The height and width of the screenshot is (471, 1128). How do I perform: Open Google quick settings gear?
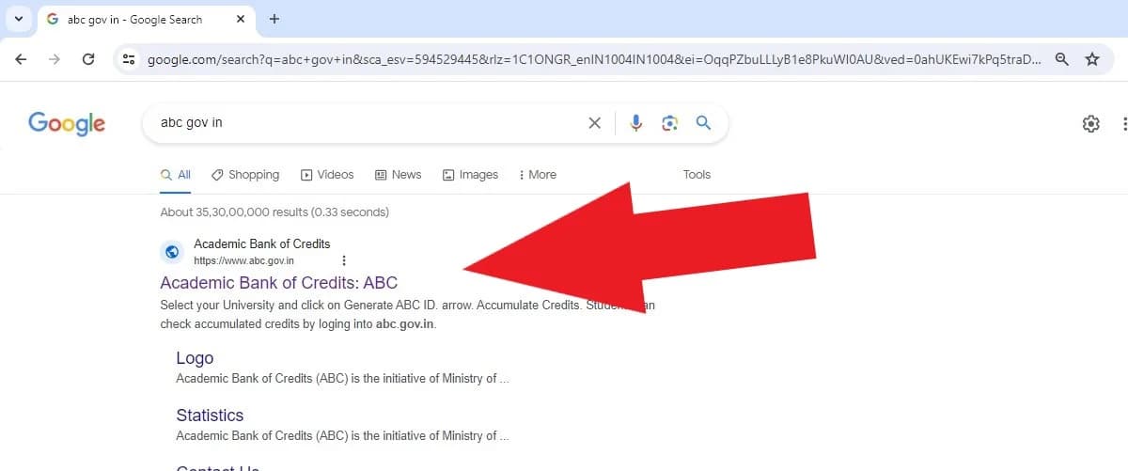click(x=1090, y=124)
